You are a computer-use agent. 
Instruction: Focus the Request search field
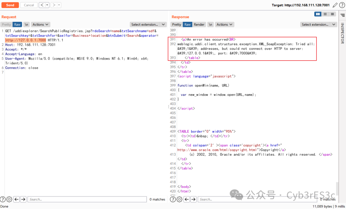pos(87,199)
